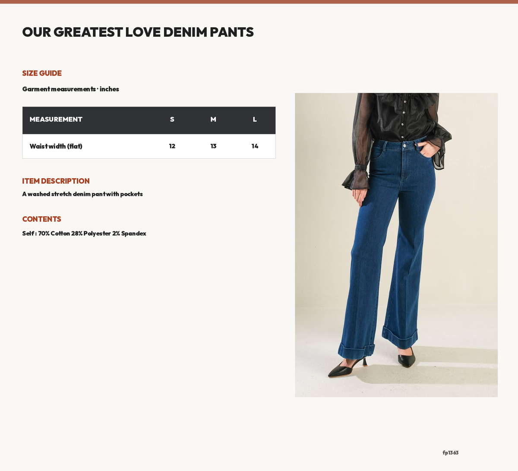The width and height of the screenshot is (518, 471).
Task: Click the waist value '12' cell
Action: (x=172, y=146)
